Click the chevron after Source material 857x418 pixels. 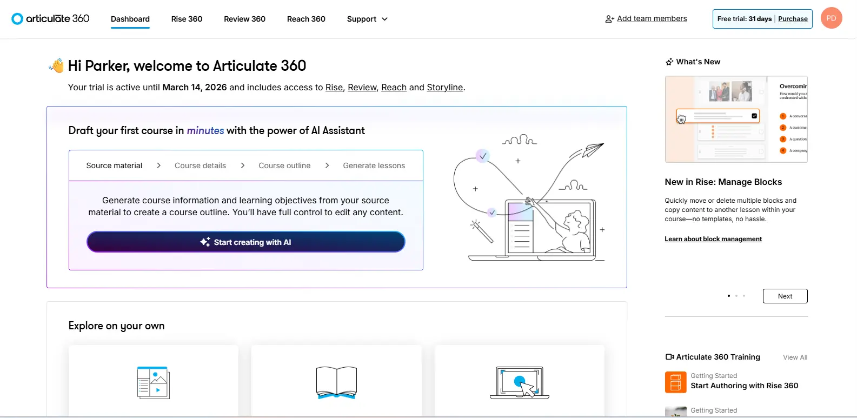pyautogui.click(x=158, y=165)
